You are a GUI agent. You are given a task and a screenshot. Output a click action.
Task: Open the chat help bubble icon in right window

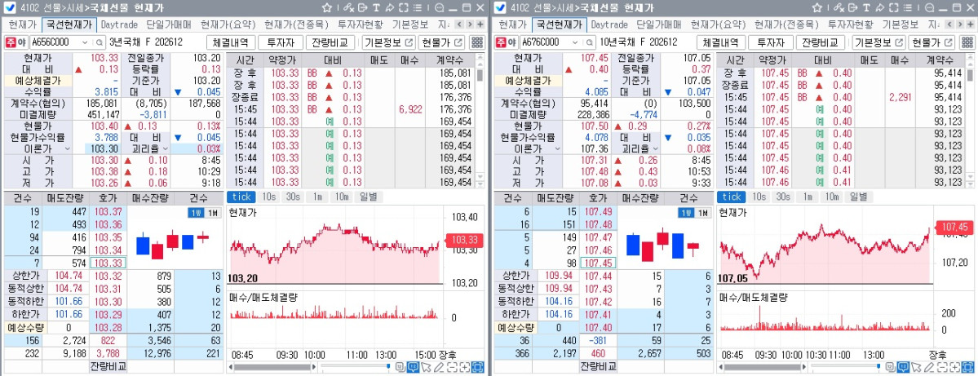[929, 8]
